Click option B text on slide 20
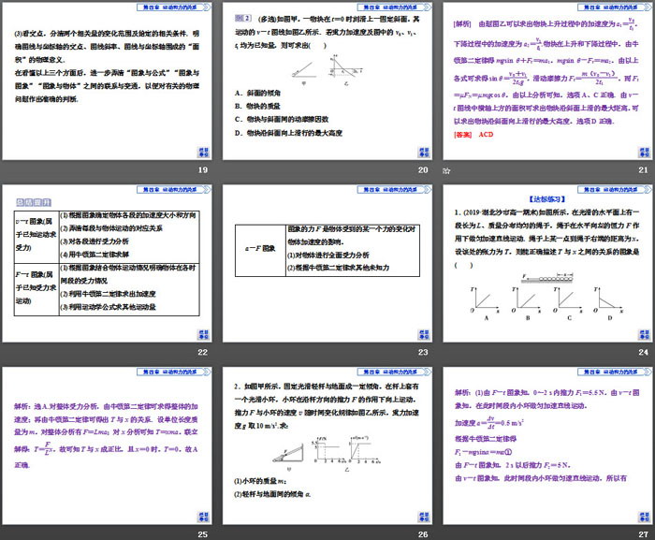The height and width of the screenshot is (540, 655). (257, 106)
